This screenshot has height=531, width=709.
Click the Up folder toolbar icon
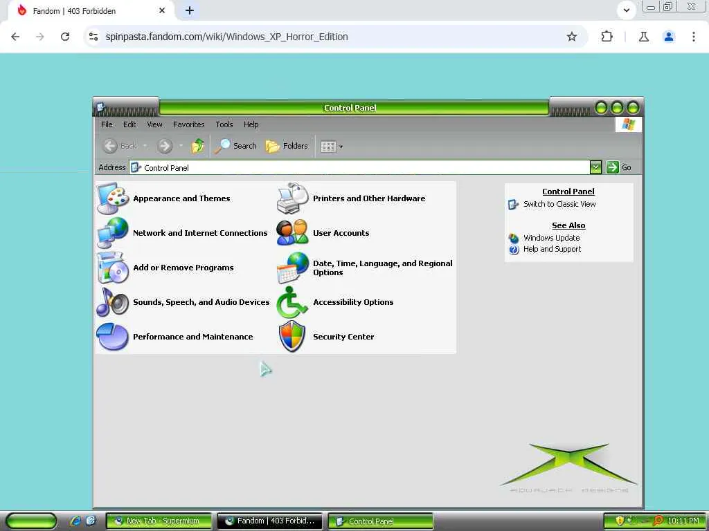(x=197, y=146)
